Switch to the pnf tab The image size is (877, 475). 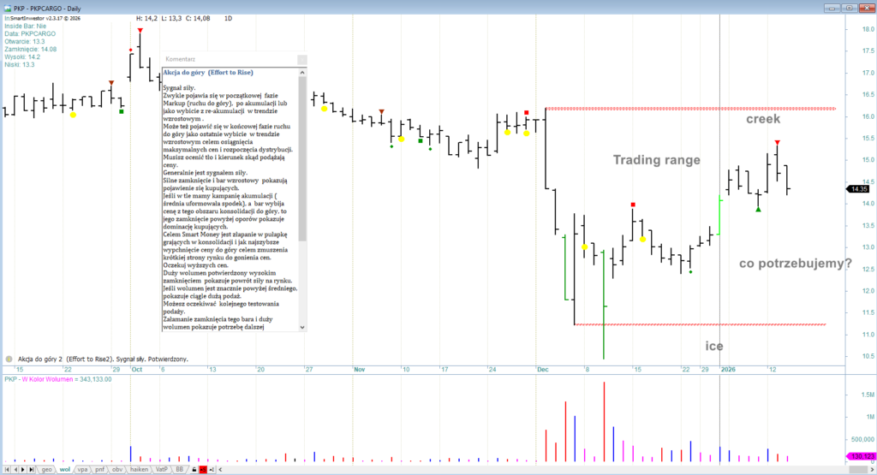[99, 469]
